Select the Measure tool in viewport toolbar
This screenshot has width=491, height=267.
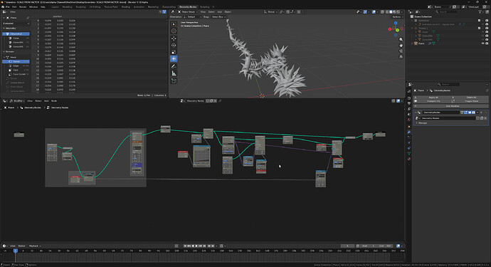click(174, 73)
